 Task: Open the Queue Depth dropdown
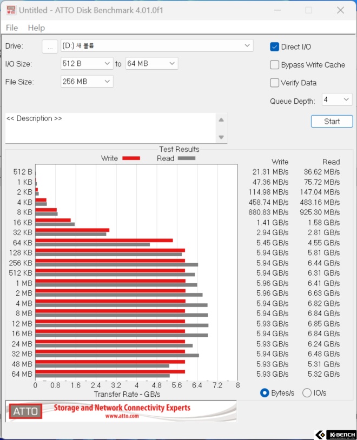click(337, 99)
